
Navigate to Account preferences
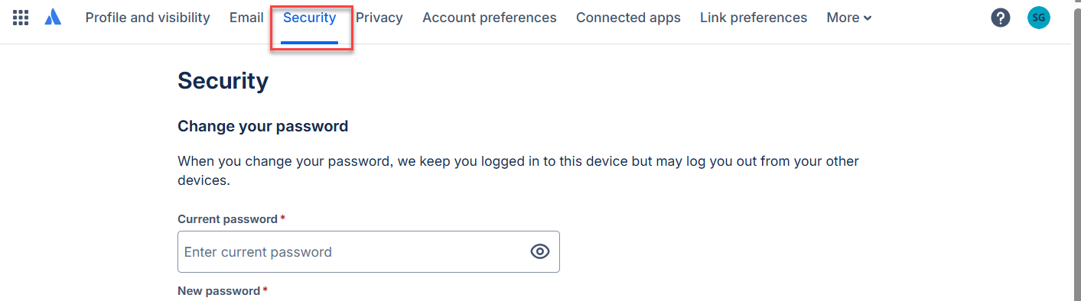490,18
